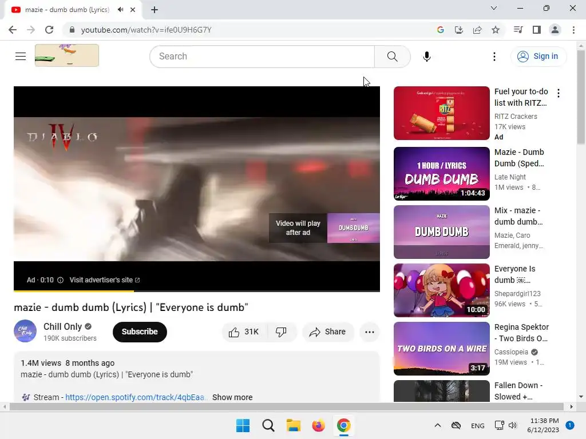Open Regina Spektor Two Birds title

(521, 333)
